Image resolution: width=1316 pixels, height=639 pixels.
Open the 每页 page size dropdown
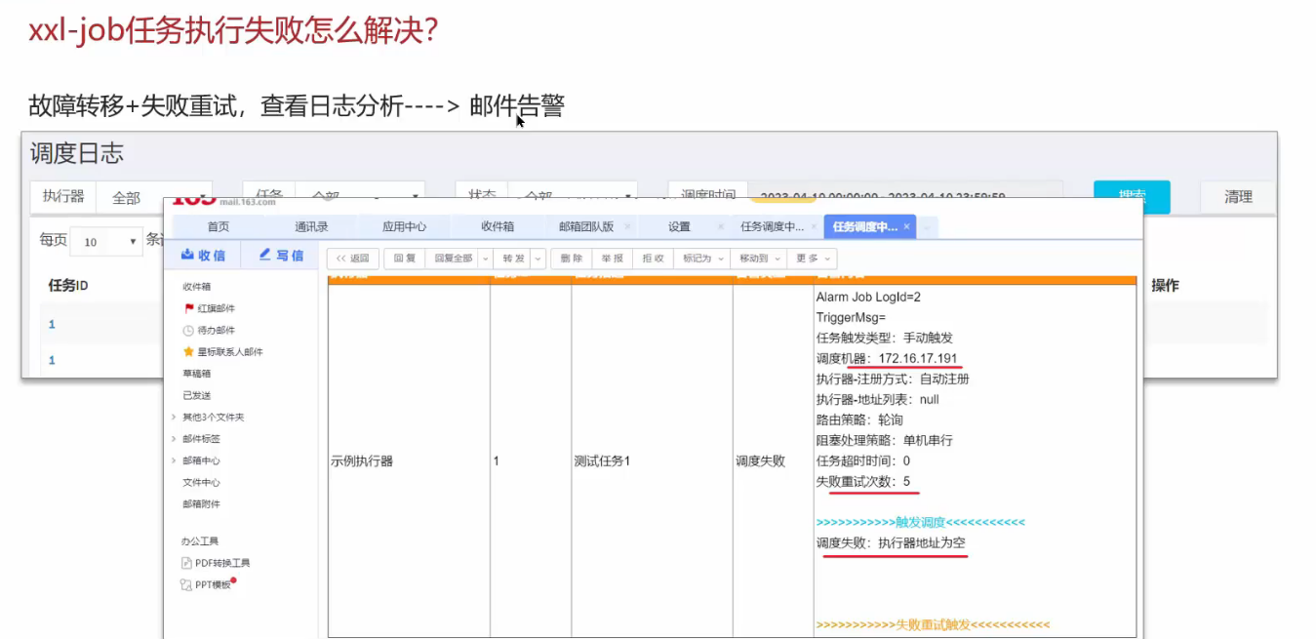pyautogui.click(x=106, y=241)
